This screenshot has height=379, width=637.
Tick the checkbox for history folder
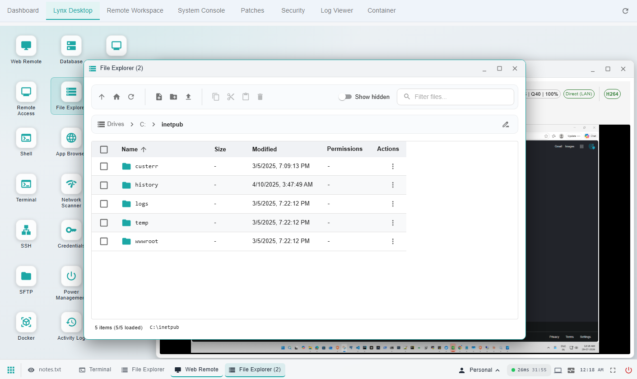point(104,185)
